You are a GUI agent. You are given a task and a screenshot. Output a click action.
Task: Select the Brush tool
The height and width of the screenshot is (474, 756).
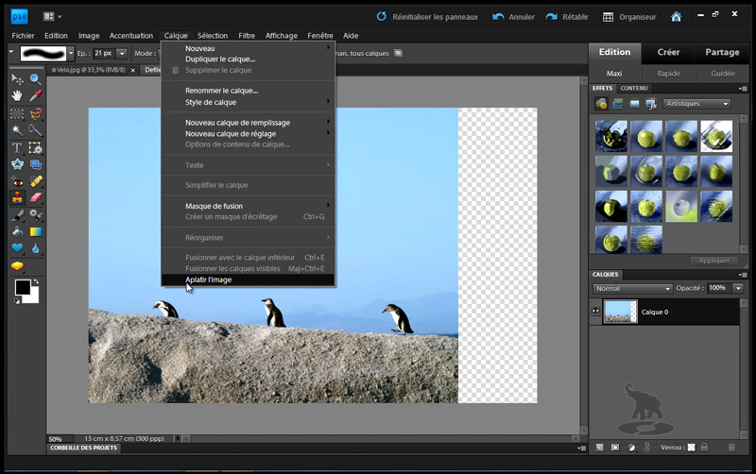point(17,215)
